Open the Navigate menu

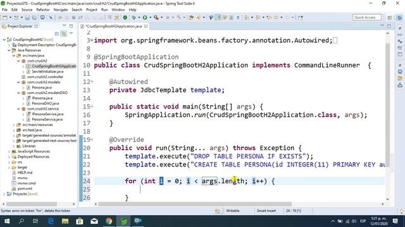[x=61, y=10]
